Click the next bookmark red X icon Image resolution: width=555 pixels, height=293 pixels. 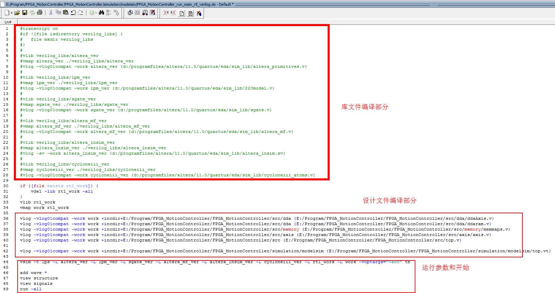173,13
